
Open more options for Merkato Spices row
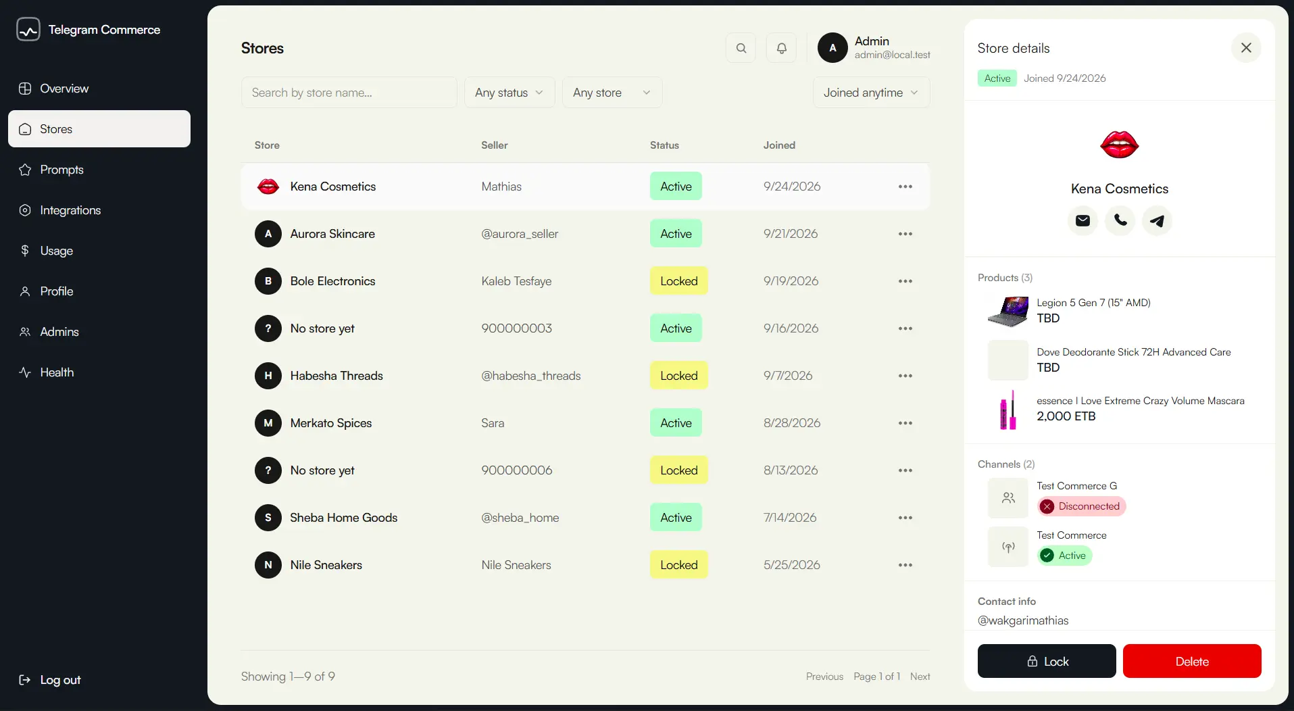tap(905, 423)
